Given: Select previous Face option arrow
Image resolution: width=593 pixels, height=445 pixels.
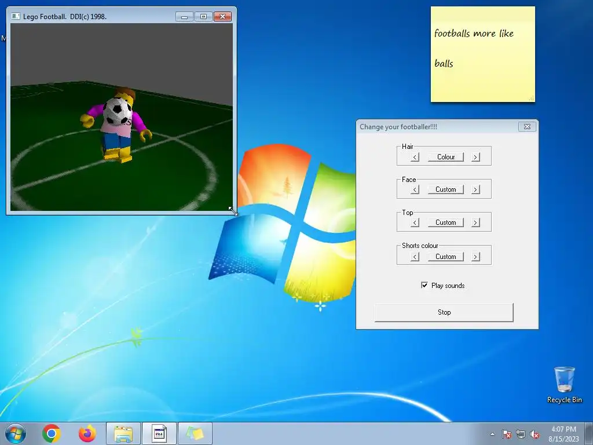Looking at the screenshot, I should click(x=415, y=189).
